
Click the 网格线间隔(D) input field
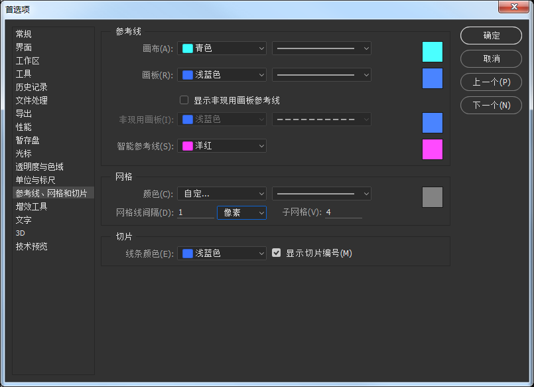[x=196, y=212]
